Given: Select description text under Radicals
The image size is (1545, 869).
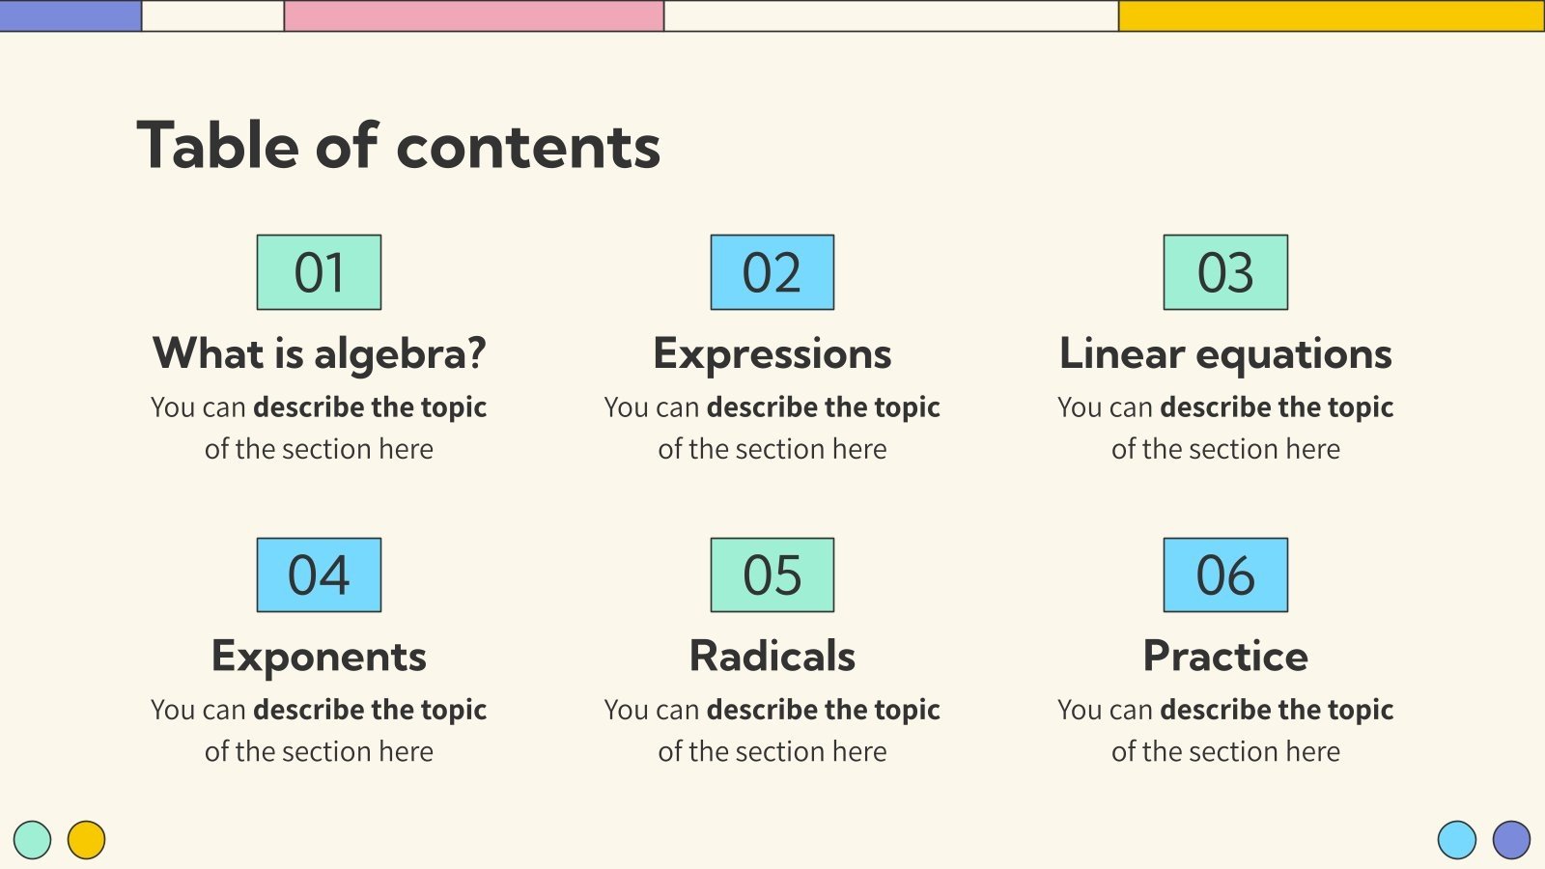Looking at the screenshot, I should pos(772,730).
